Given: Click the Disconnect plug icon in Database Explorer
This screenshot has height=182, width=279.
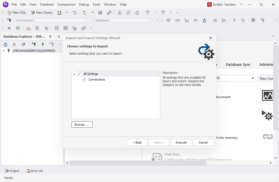Looking at the screenshot, I should coord(52,44).
